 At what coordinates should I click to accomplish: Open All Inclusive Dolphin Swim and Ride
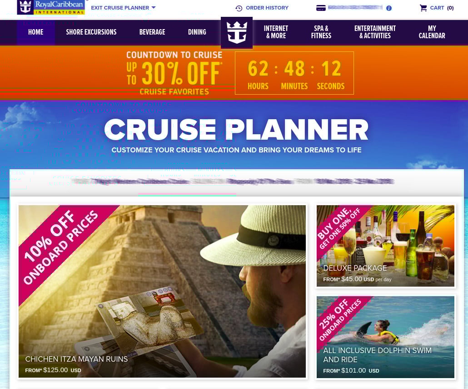pos(385,337)
